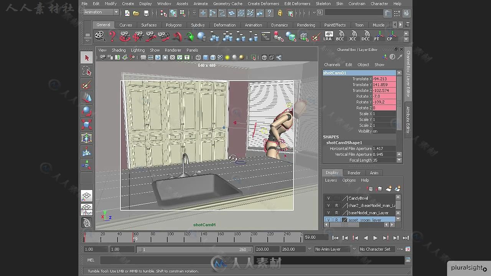Open the viewport Shading menu
491x276 pixels.
(x=119, y=50)
